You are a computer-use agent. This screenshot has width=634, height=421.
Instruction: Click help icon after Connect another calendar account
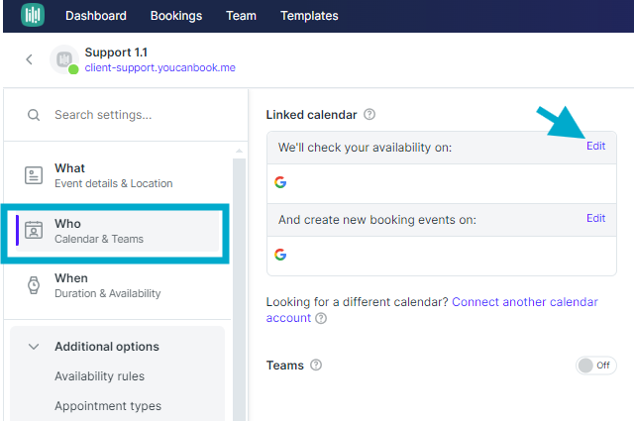coord(321,318)
